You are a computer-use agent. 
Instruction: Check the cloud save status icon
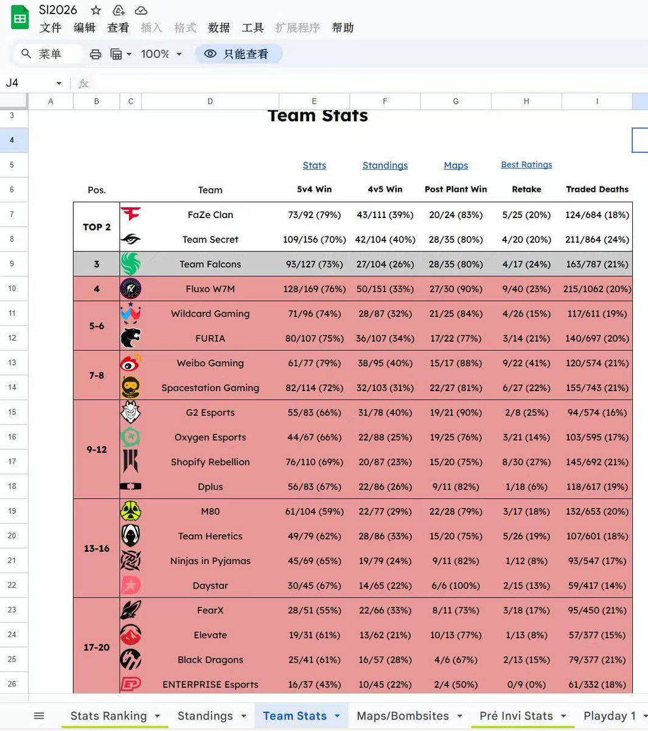point(141,10)
